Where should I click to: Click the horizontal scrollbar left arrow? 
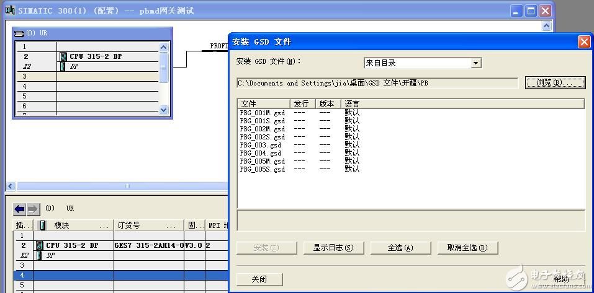pyautogui.click(x=11, y=186)
